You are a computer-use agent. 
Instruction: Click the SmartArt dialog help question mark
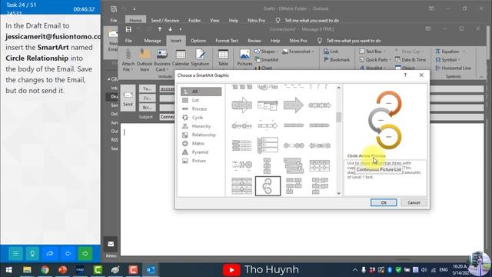pos(405,75)
